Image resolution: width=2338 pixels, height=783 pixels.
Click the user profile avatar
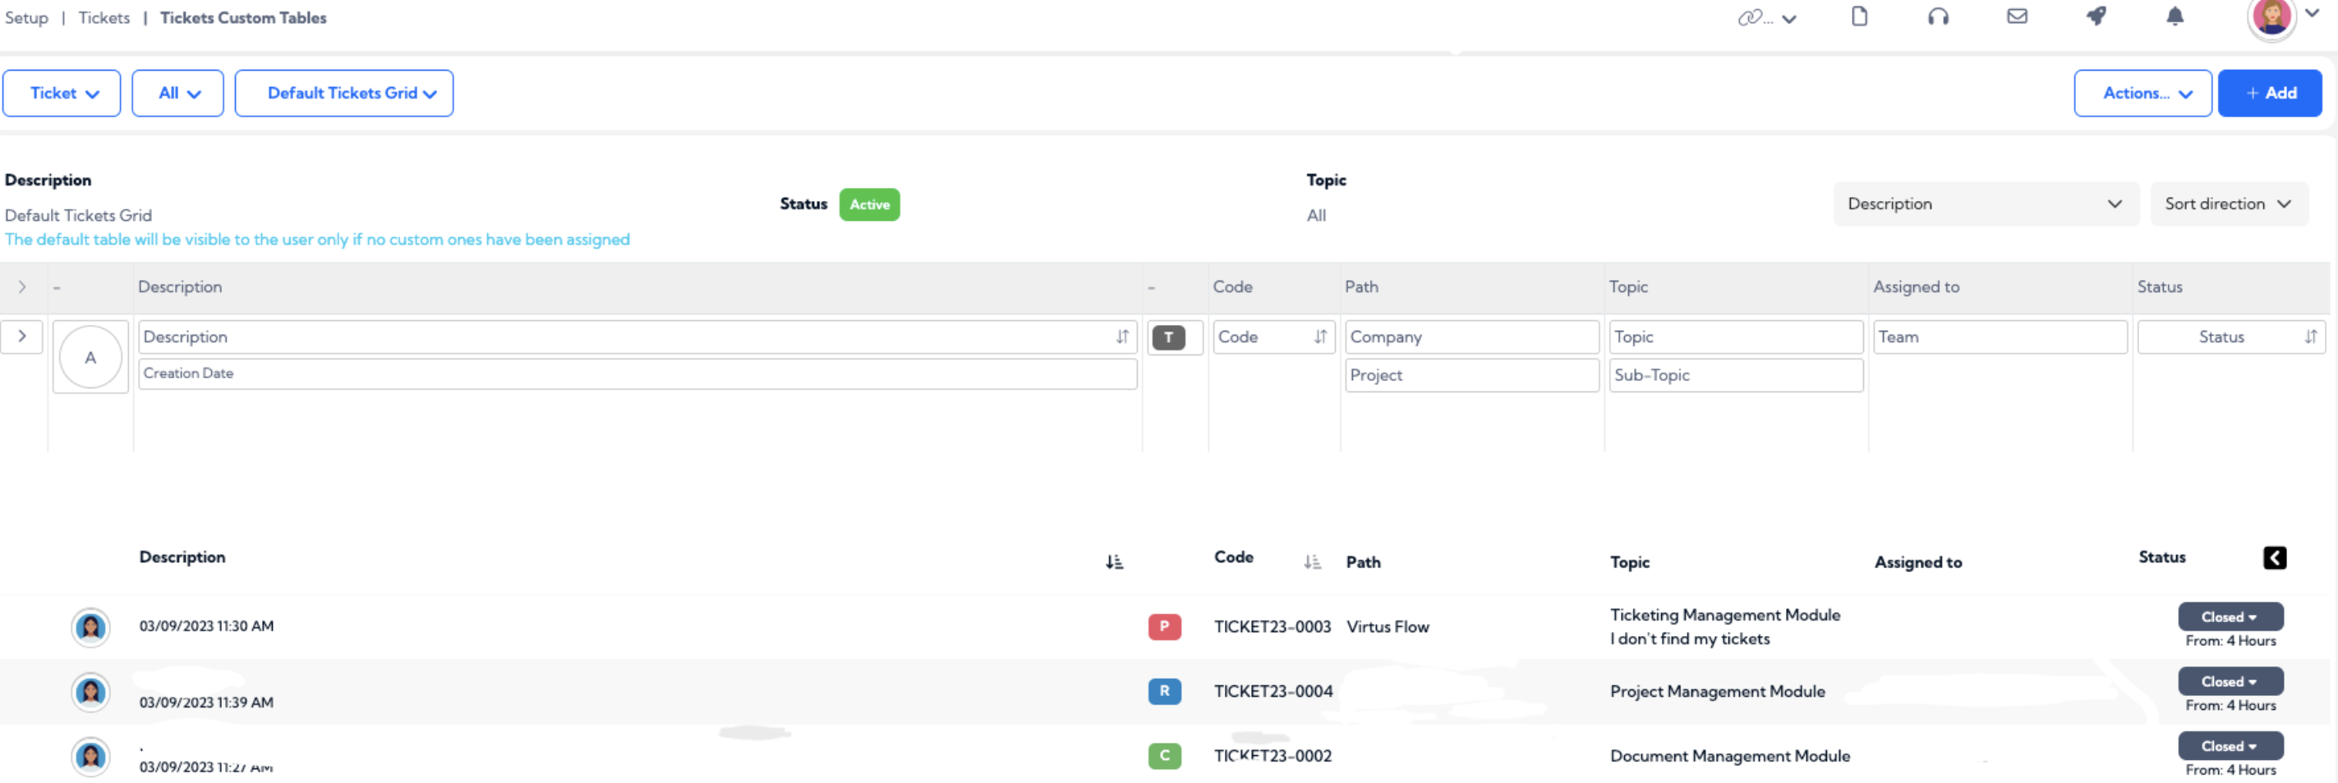click(2271, 17)
